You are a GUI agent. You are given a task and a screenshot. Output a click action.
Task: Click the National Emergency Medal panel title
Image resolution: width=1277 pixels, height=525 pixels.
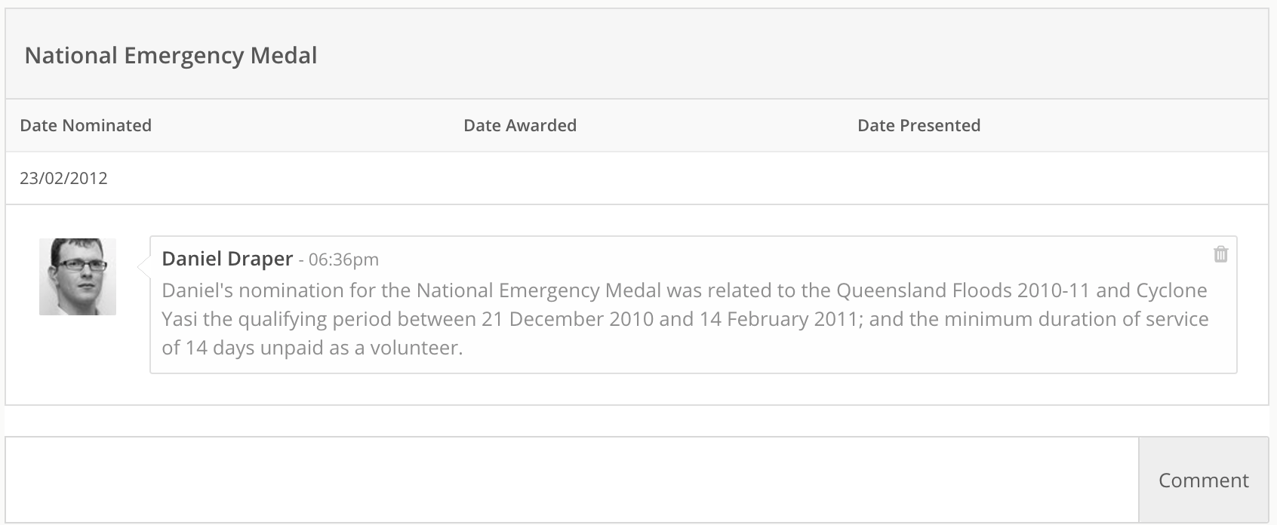[x=171, y=55]
